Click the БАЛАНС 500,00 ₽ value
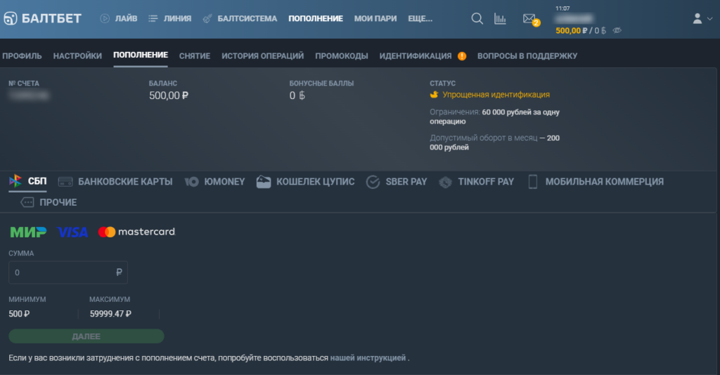Viewport: 720px width, 375px height. pyautogui.click(x=169, y=96)
